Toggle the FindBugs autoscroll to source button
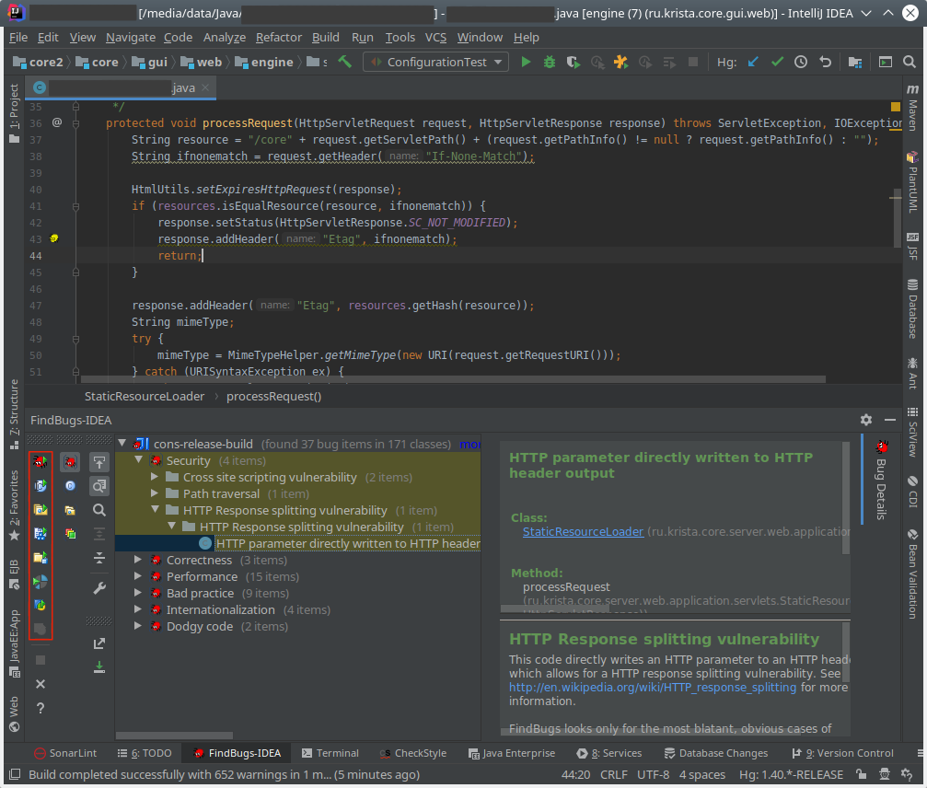Viewport: 927px width, 788px height. pyautogui.click(x=99, y=462)
